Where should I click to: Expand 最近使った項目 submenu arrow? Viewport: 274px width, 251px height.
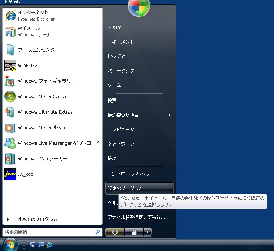(170, 115)
